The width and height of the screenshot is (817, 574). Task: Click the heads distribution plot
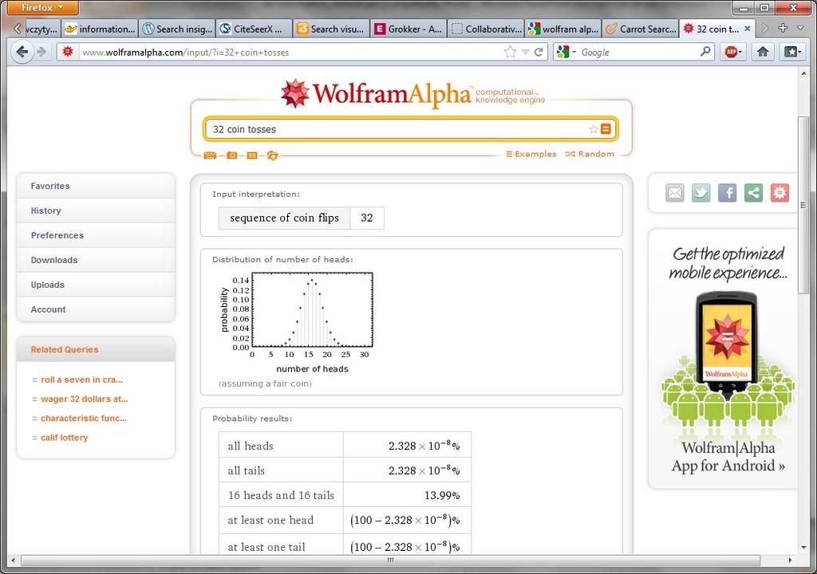[x=297, y=323]
